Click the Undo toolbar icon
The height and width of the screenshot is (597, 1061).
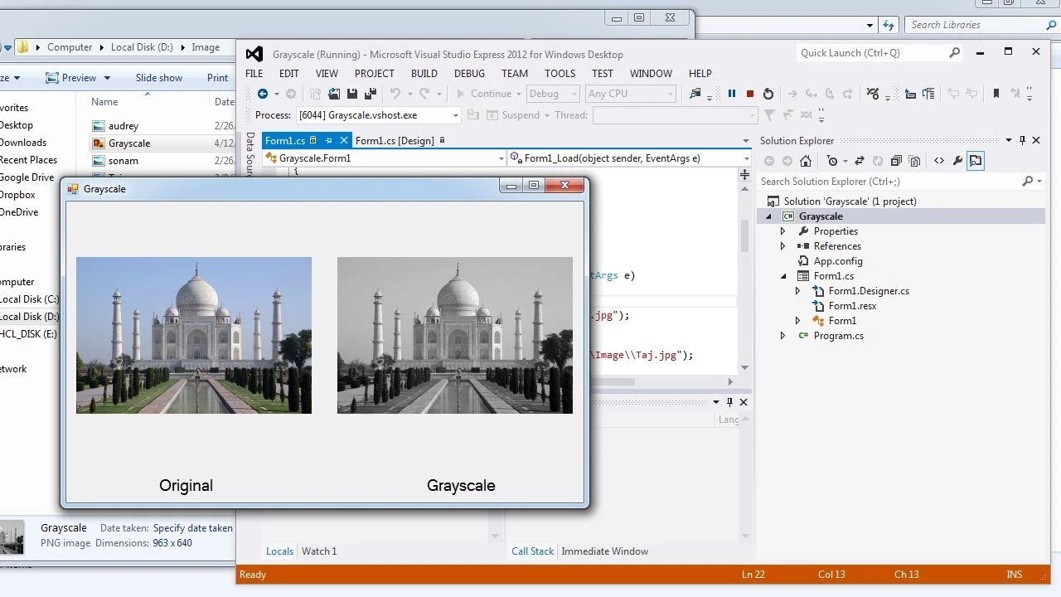point(395,94)
